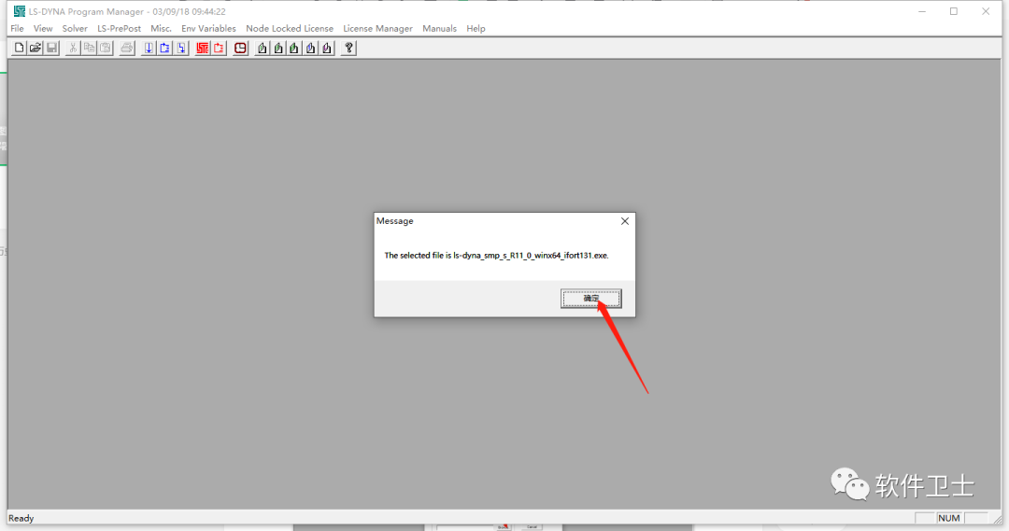Click the blue zigzag-arrow toolbar icon

[181, 48]
